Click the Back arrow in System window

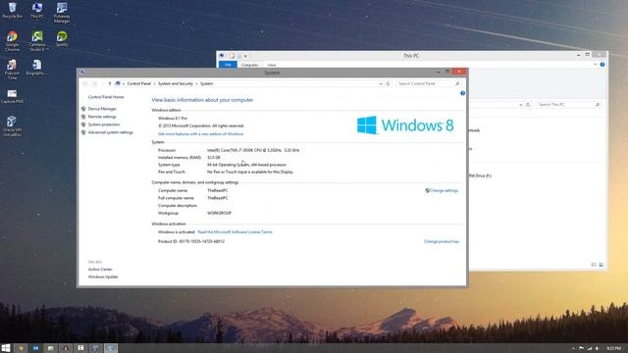pos(85,83)
